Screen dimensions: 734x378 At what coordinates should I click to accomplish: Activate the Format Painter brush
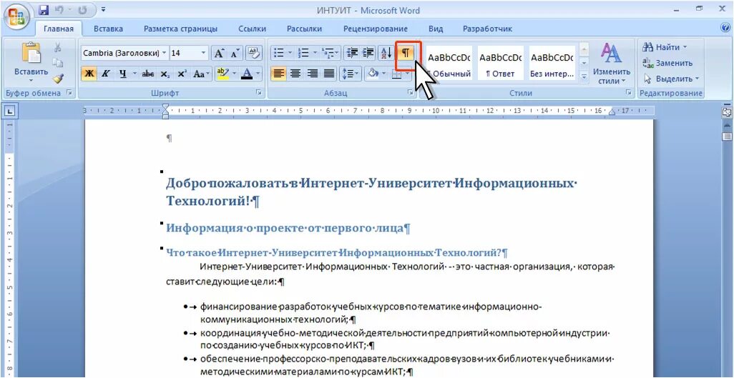(x=57, y=78)
